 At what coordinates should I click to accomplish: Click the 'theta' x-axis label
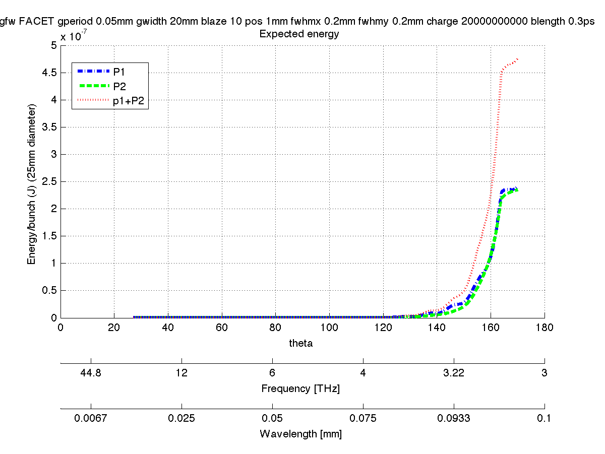(301, 343)
